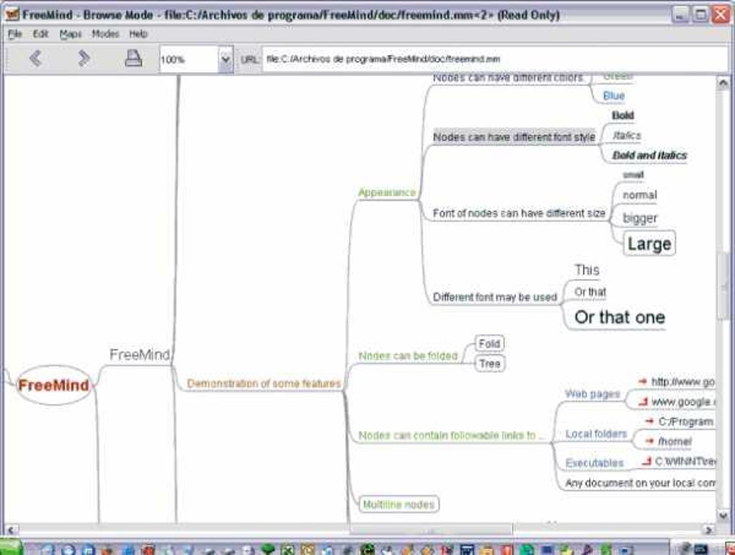The image size is (735, 555).
Task: Select Nodes can have different colors node
Action: point(508,78)
